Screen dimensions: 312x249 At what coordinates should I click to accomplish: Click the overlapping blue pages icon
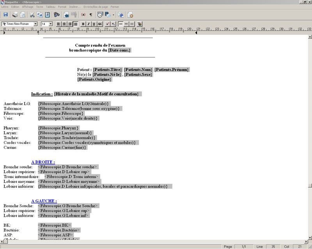click(121, 14)
